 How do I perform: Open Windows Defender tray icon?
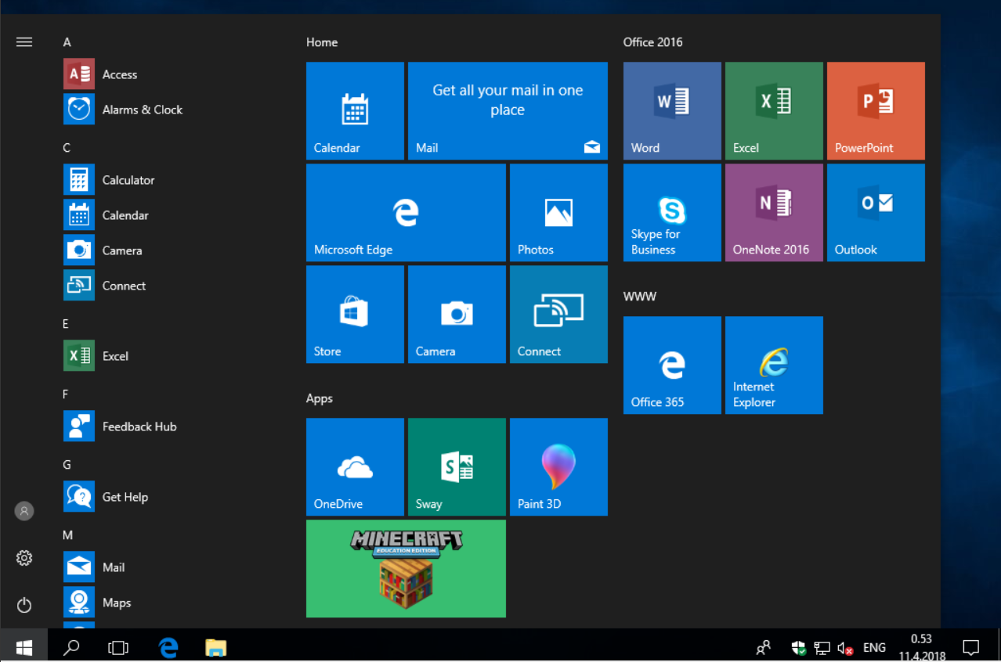pos(798,647)
